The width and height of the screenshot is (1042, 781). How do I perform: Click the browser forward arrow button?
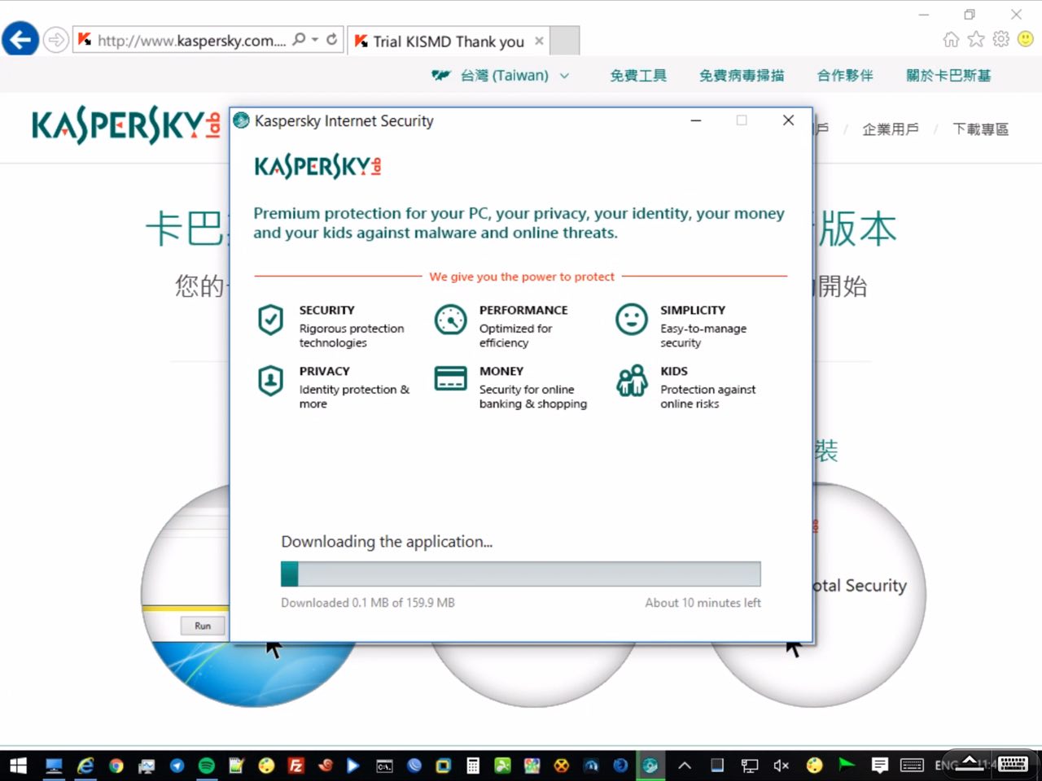pos(55,39)
